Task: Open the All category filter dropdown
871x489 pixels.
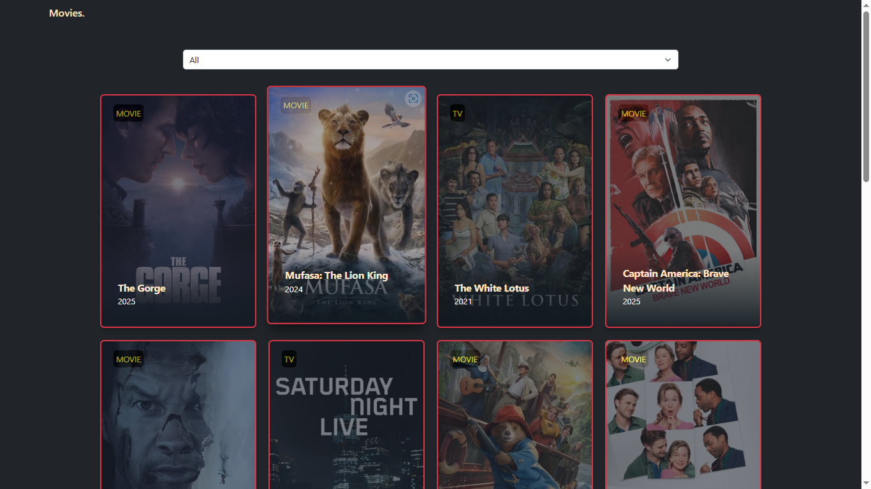Action: 430,60
